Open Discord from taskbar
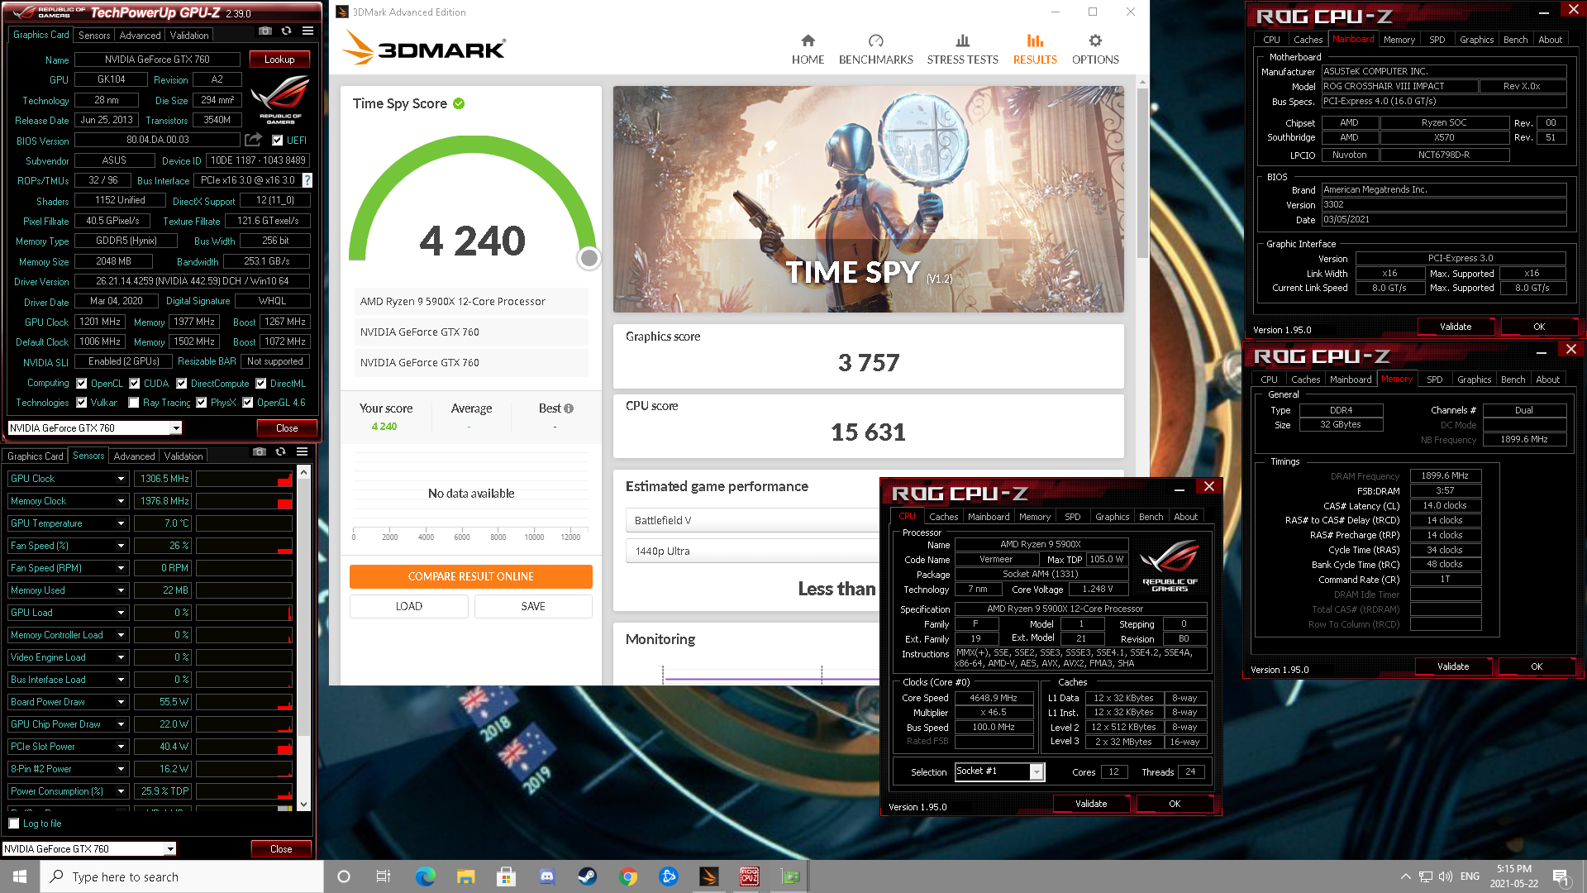1587x893 pixels. coord(546,876)
